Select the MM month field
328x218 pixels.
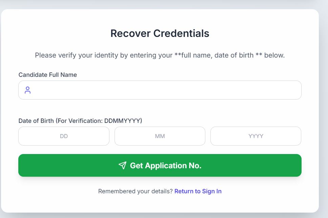[160, 136]
